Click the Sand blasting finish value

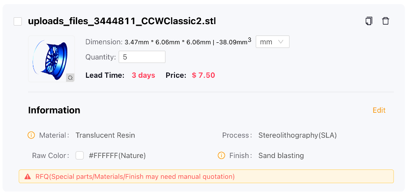[x=281, y=156]
